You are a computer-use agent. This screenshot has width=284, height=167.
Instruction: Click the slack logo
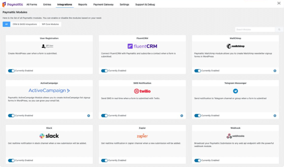49,136
